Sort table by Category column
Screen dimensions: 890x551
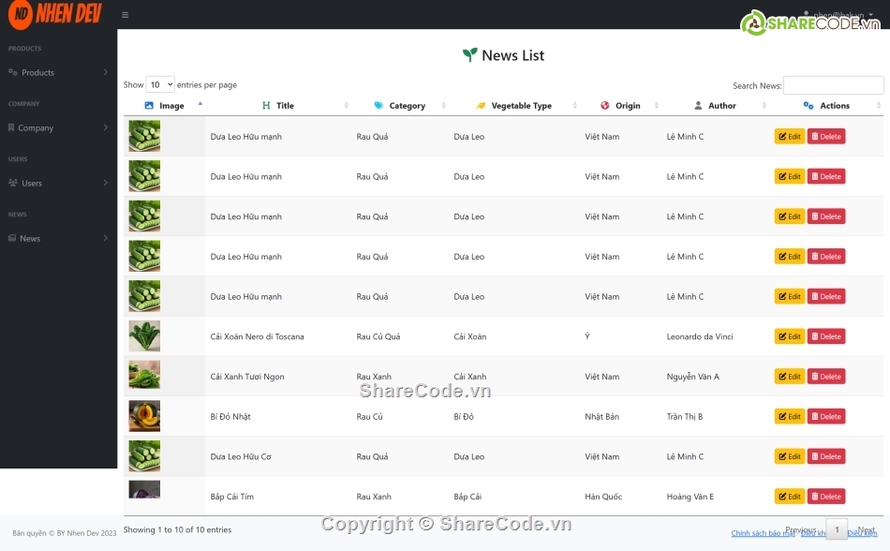click(400, 106)
